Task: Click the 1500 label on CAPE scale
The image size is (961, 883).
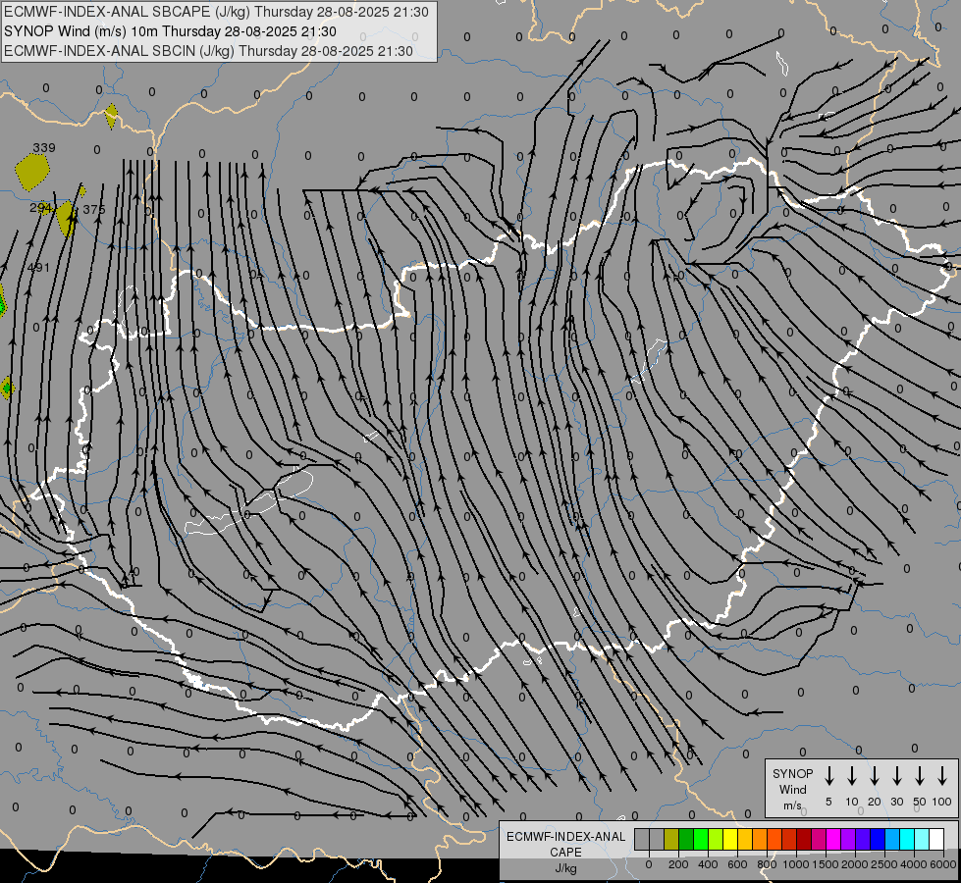Action: [826, 864]
